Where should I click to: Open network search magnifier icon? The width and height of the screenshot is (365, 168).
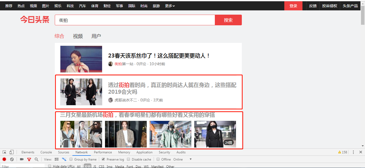[36, 159]
